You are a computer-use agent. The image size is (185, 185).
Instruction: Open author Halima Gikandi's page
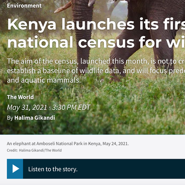35,118
